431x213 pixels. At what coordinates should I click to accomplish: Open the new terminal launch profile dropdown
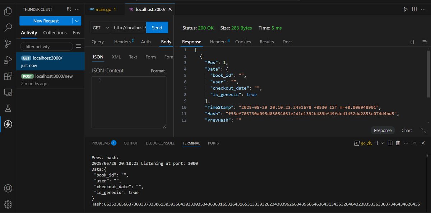(x=383, y=143)
